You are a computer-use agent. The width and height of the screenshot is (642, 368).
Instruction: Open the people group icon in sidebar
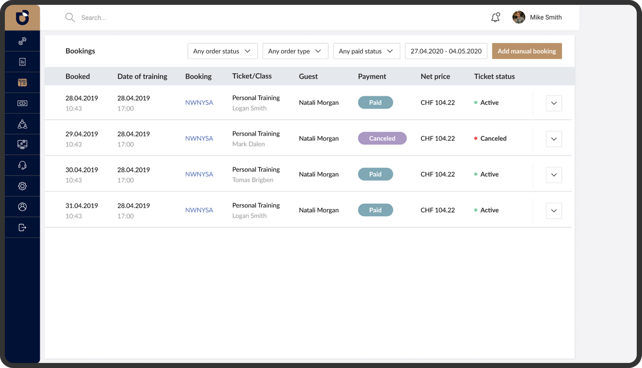coord(22,124)
